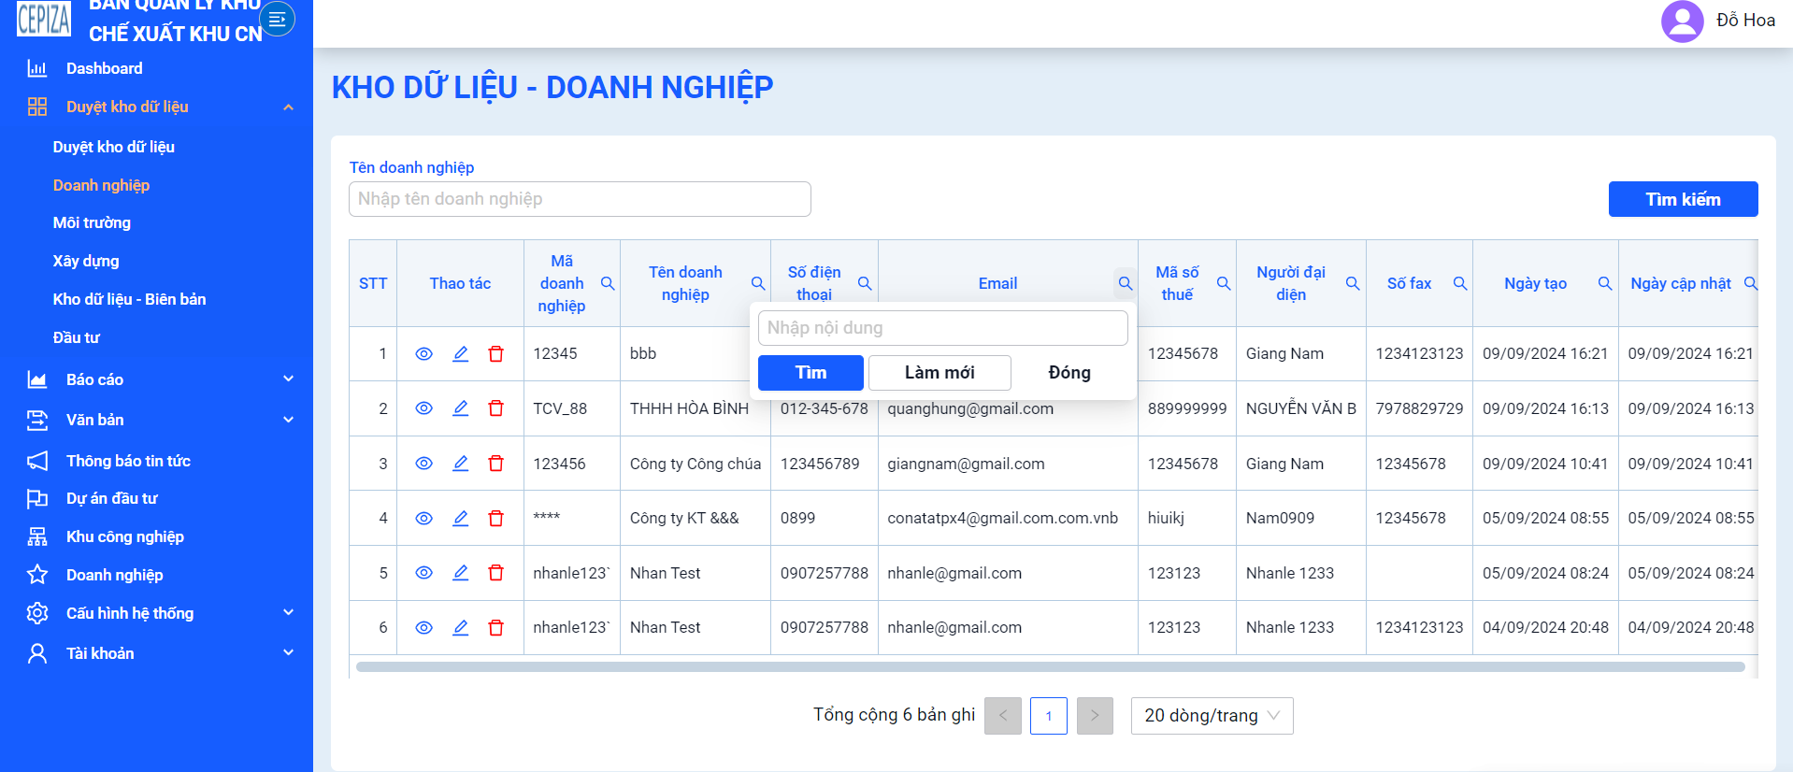This screenshot has height=772, width=1793.
Task: Open search filter for Số fax column
Action: click(1460, 283)
